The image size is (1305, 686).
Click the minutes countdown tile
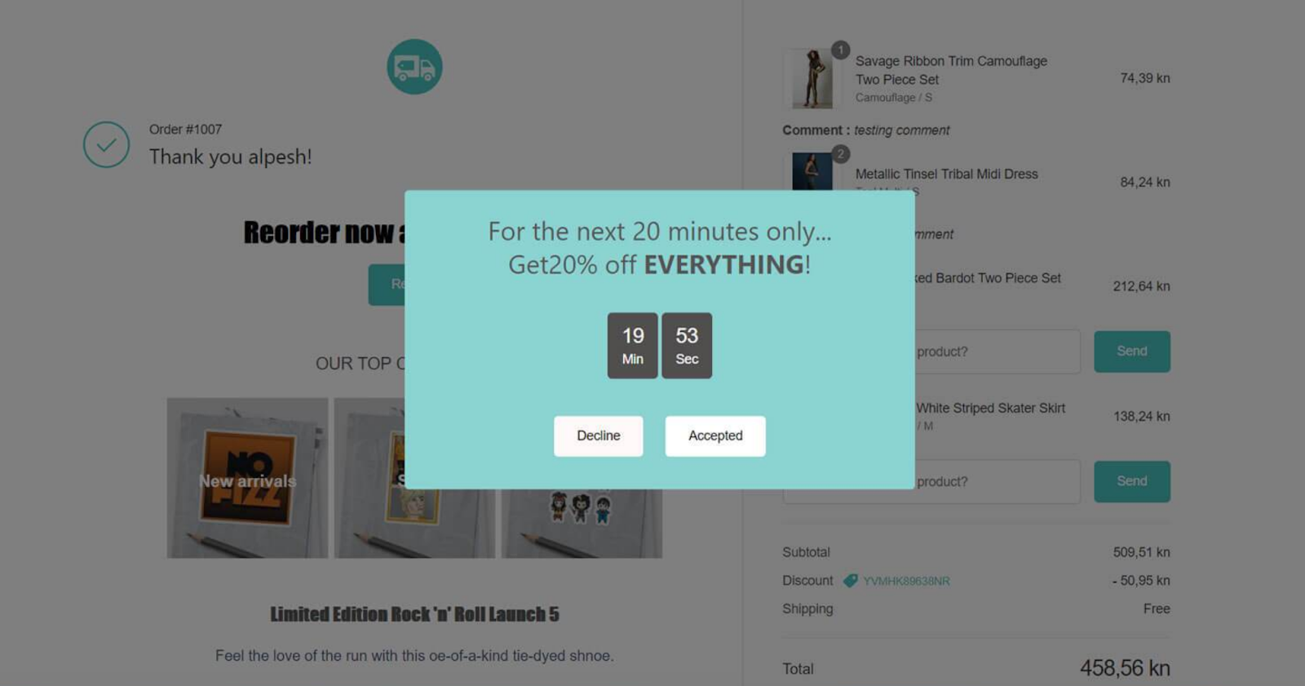pyautogui.click(x=632, y=346)
